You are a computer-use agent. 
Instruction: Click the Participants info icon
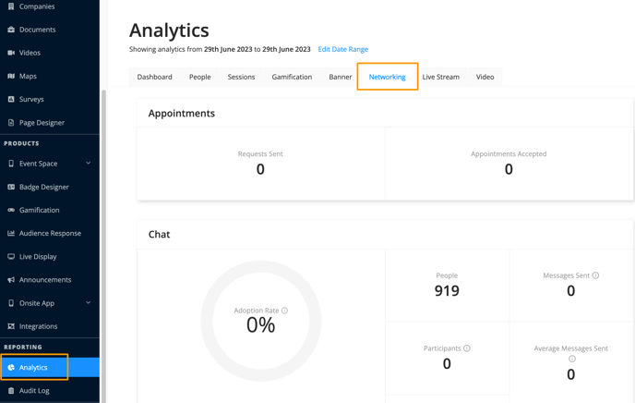coord(467,348)
